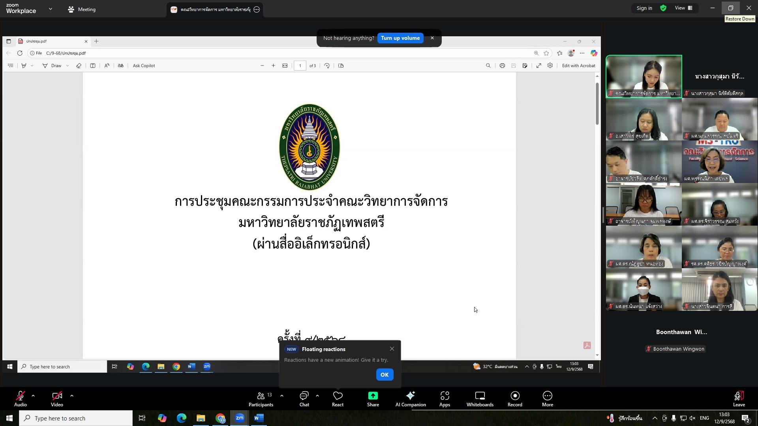The image size is (758, 426).
Task: Select the Draw tool in PDF viewer
Action: (52, 66)
